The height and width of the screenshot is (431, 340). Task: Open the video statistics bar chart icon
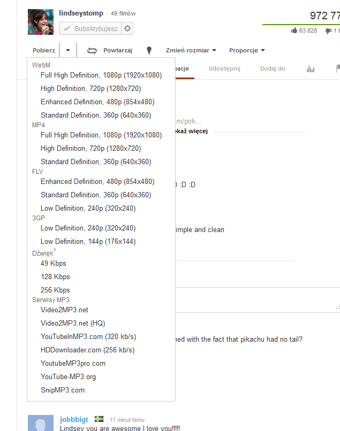coord(311,69)
